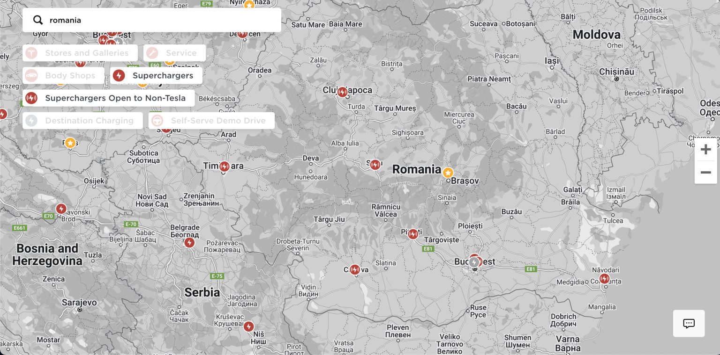Click the Romania country label
720x355 pixels.
pos(417,169)
